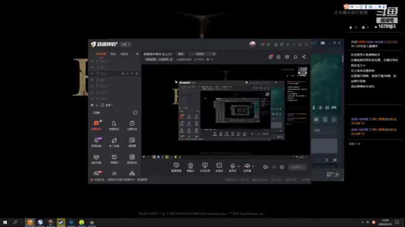Delete the highlighted source
This screenshot has height=227, width=405.
[x=137, y=74]
